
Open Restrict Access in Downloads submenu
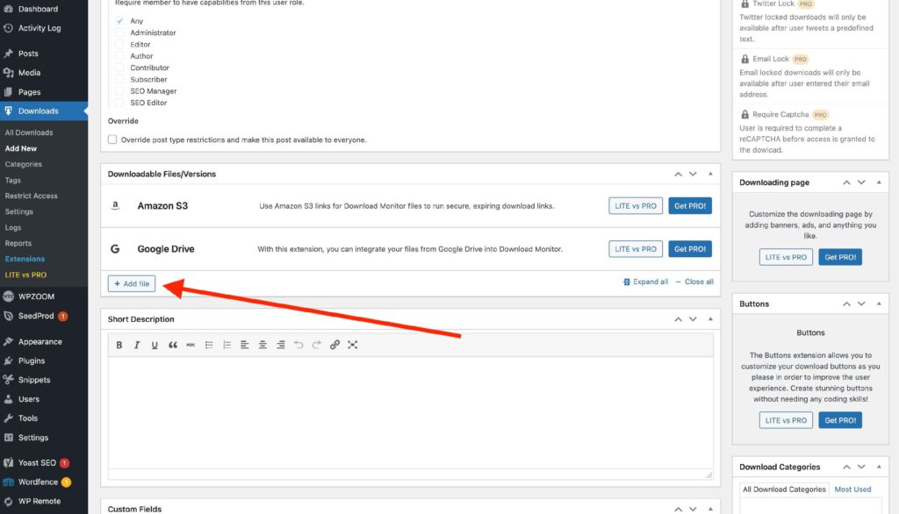(x=31, y=196)
